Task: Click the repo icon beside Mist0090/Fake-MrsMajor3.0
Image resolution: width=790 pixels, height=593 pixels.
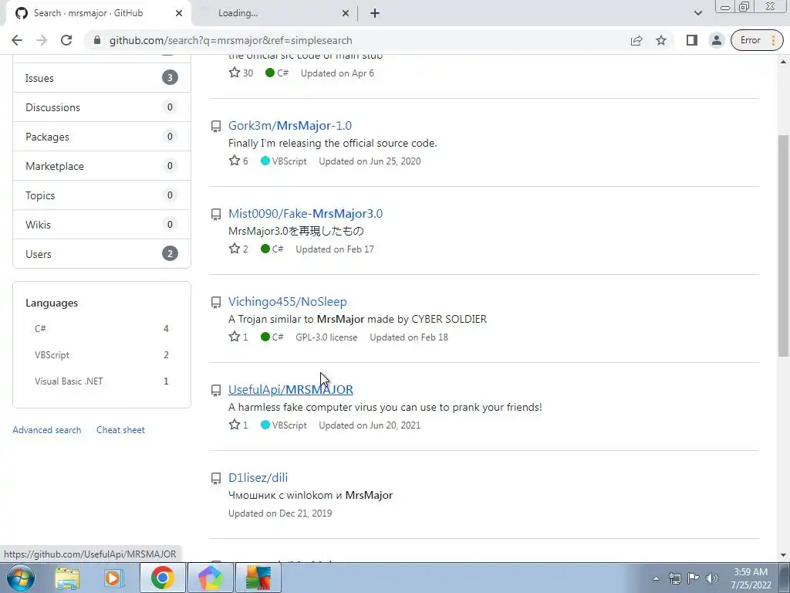Action: (x=216, y=215)
